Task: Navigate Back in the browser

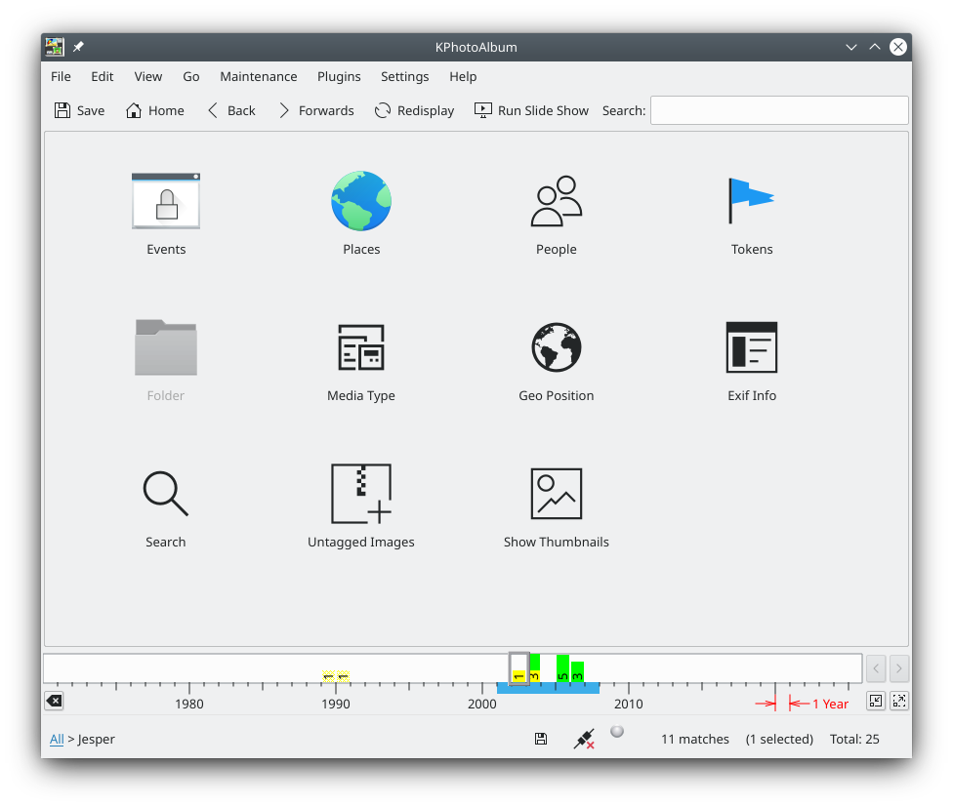Action: pos(231,110)
